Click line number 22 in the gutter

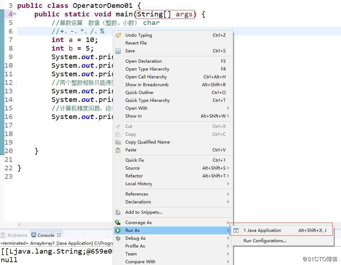(9, 168)
